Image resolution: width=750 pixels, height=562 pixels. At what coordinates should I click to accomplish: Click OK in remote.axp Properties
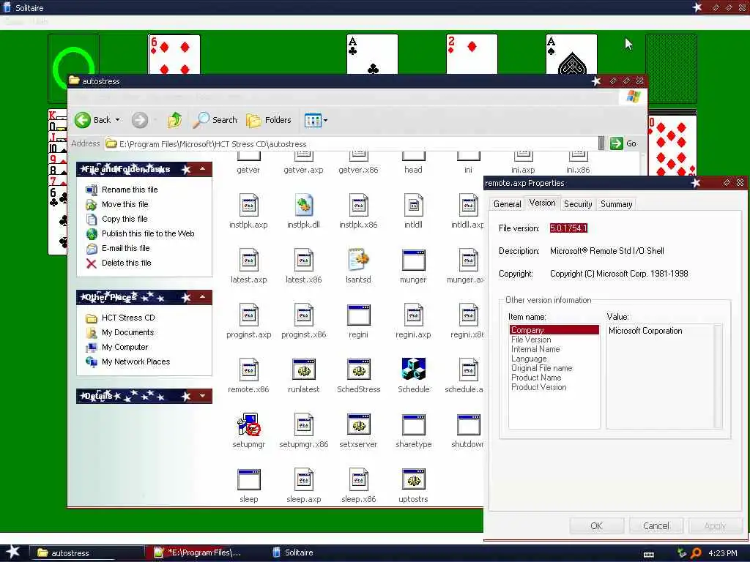(596, 525)
